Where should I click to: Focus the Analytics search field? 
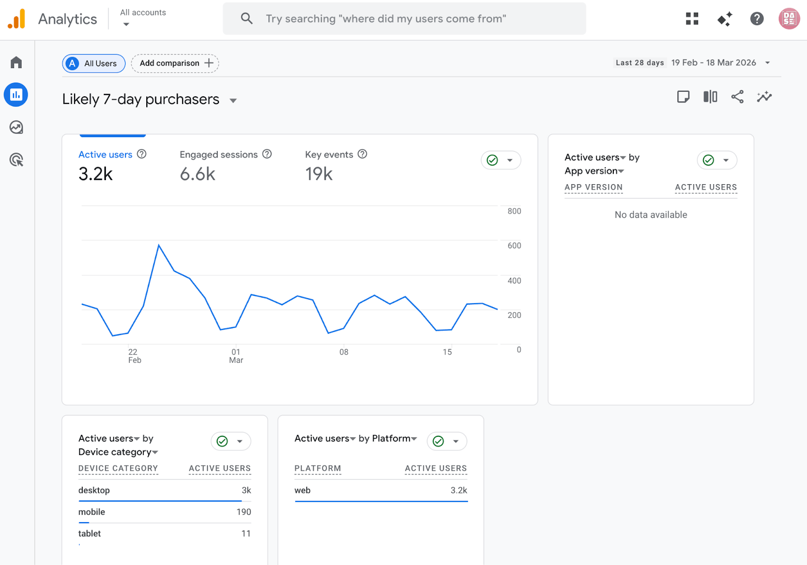point(403,19)
